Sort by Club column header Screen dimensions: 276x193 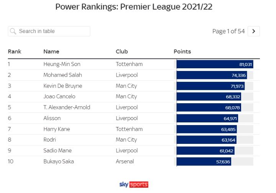pyautogui.click(x=122, y=51)
